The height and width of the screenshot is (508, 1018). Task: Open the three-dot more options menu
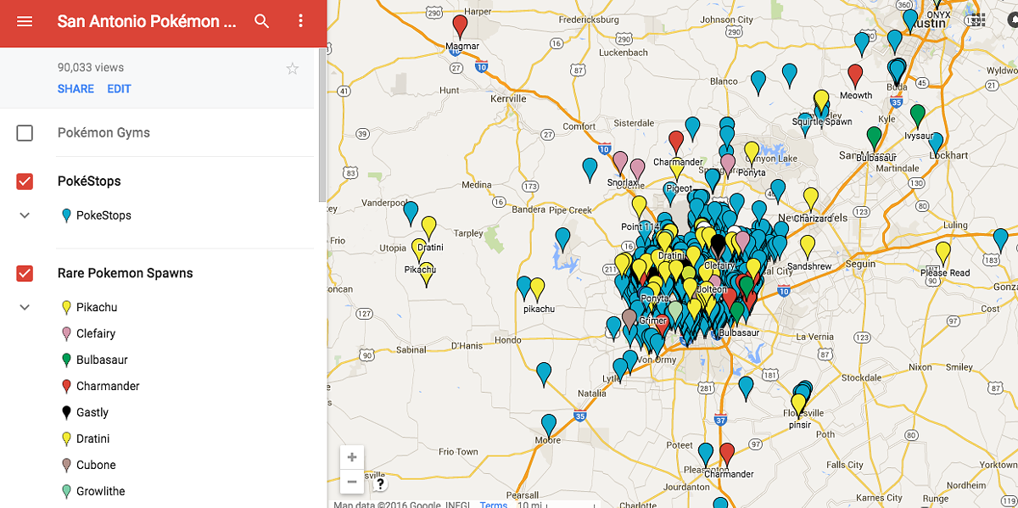click(300, 21)
